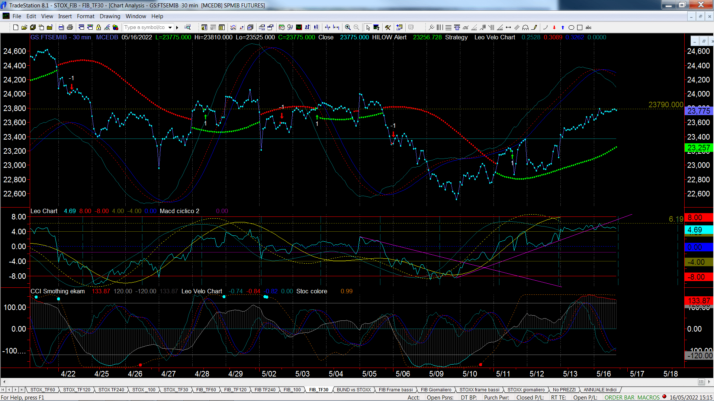Image resolution: width=714 pixels, height=401 pixels.
Task: Open the View menu
Action: [47, 16]
